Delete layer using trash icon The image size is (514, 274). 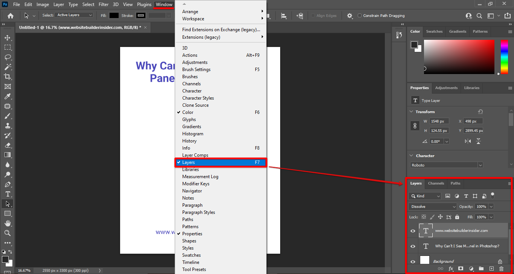(x=501, y=268)
